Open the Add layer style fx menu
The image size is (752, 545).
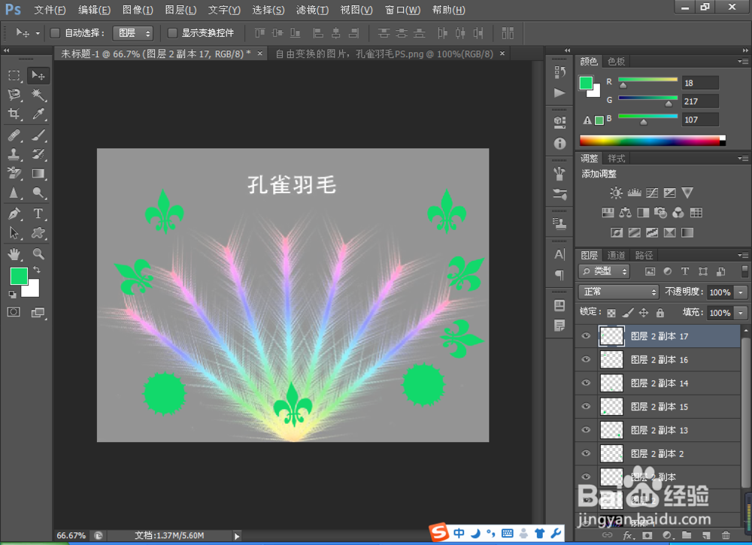point(629,536)
